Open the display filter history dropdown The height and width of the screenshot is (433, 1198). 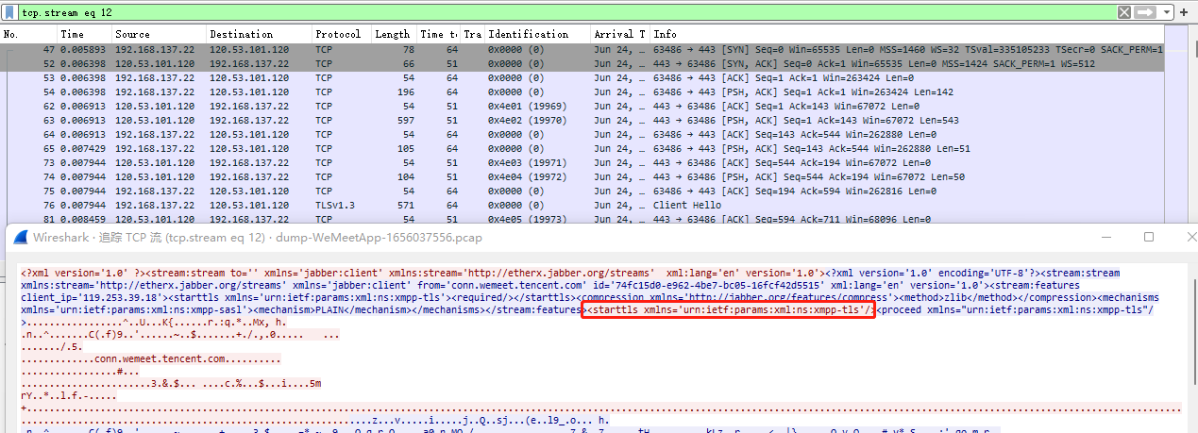[x=1167, y=12]
